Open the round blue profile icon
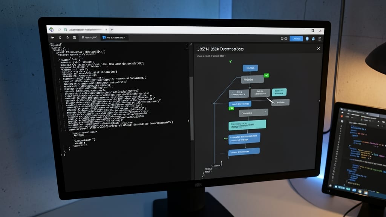The image size is (386, 217). pyautogui.click(x=307, y=39)
